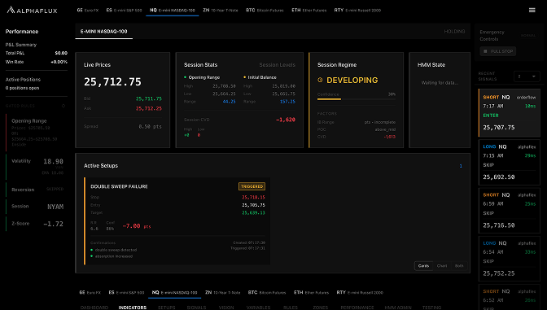547x310 pixels.
Task: Open the hamburger menu icon
Action: point(532,10)
